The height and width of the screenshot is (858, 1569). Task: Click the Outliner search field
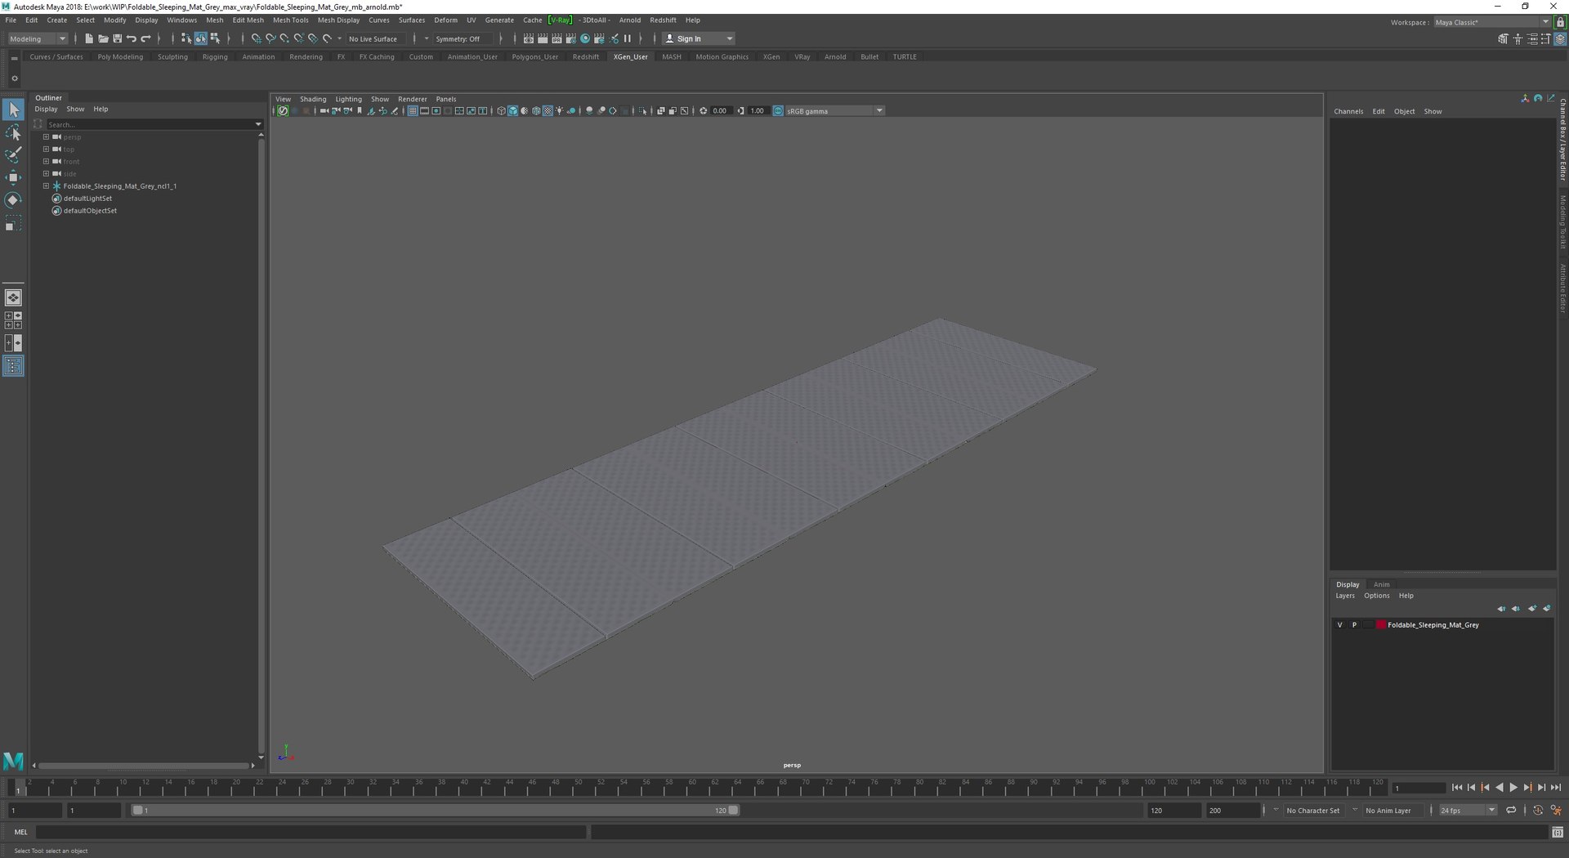[x=151, y=124]
